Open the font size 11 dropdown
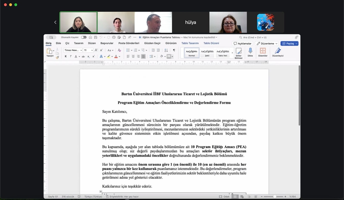The height and width of the screenshot is (200, 344). point(88,50)
